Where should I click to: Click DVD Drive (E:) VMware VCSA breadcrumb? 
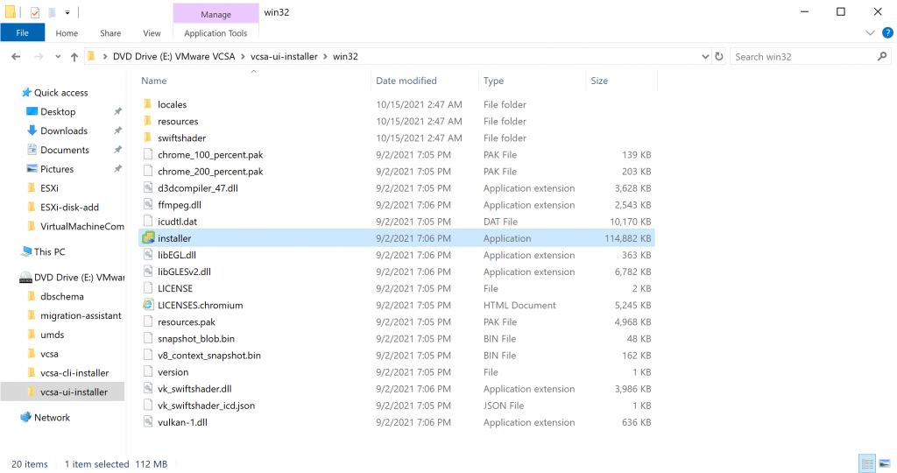174,57
